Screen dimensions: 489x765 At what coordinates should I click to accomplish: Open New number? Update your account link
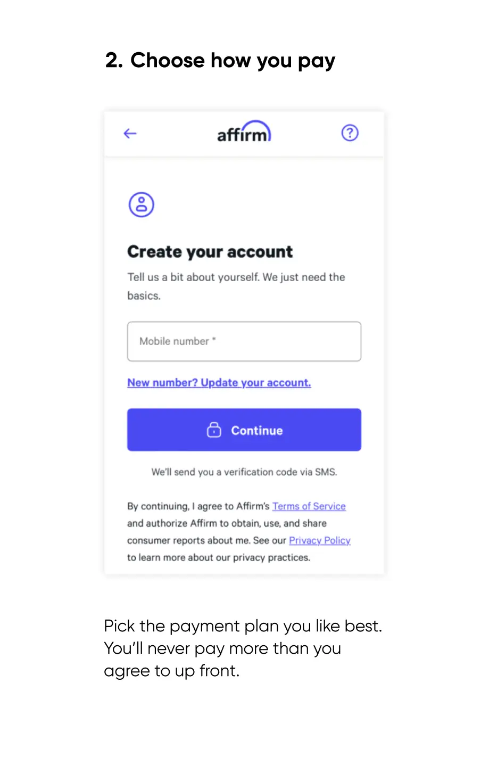[x=219, y=383]
